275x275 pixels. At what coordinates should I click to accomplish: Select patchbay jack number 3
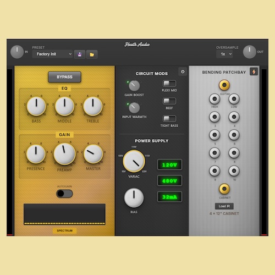coord(215,117)
